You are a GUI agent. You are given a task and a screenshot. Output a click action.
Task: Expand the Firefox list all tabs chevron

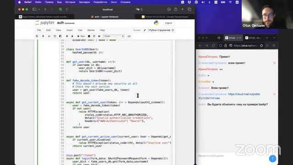click(x=274, y=38)
